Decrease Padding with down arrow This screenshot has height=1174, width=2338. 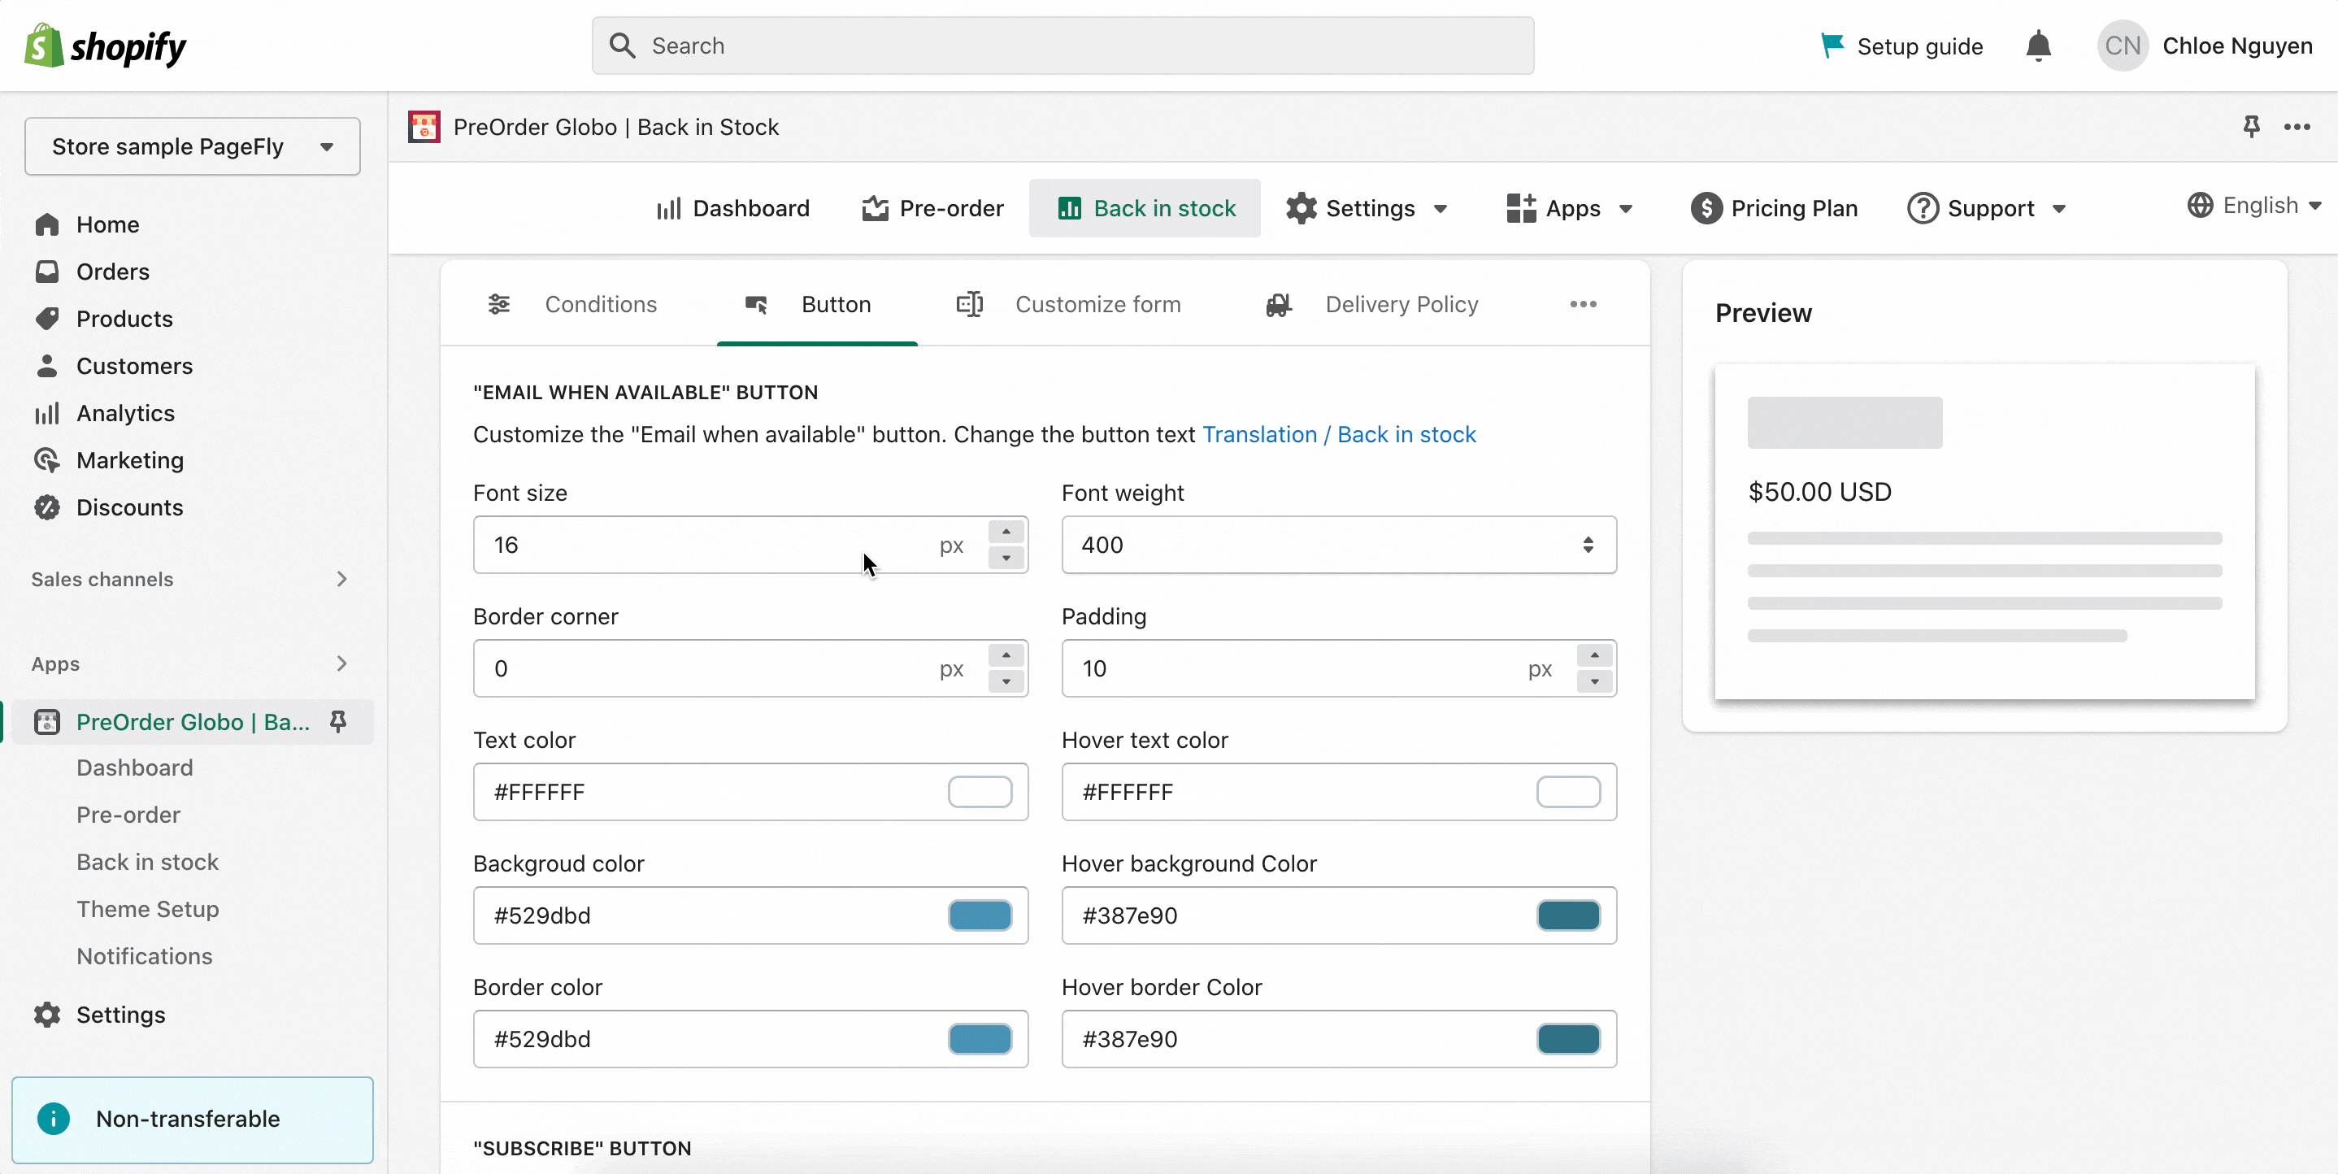click(1595, 681)
